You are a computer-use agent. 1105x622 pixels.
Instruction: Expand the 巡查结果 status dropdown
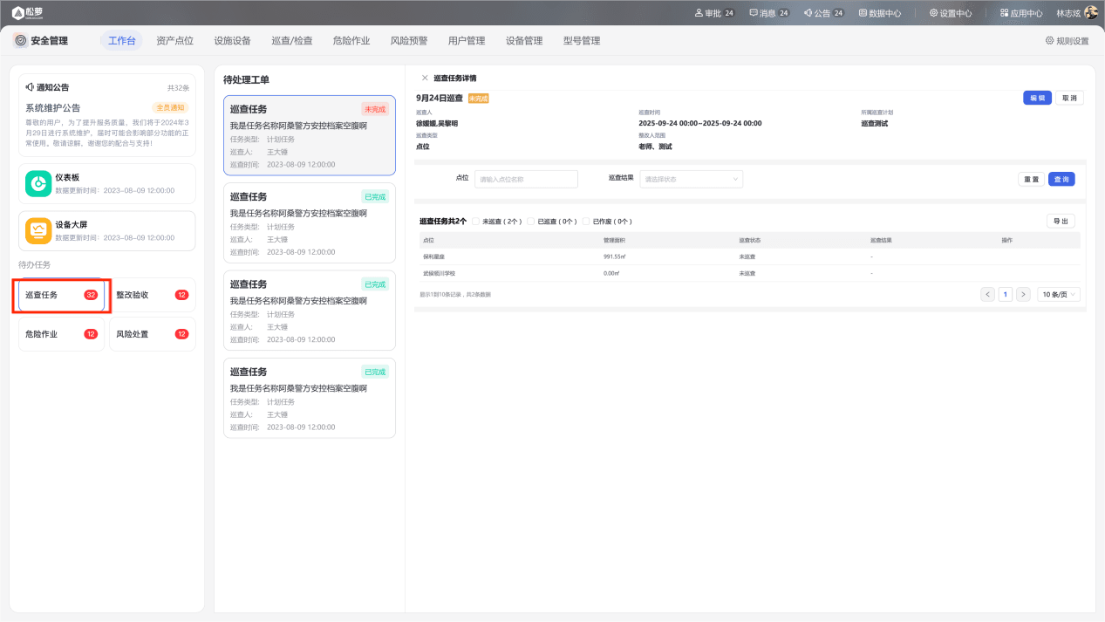[x=692, y=179]
